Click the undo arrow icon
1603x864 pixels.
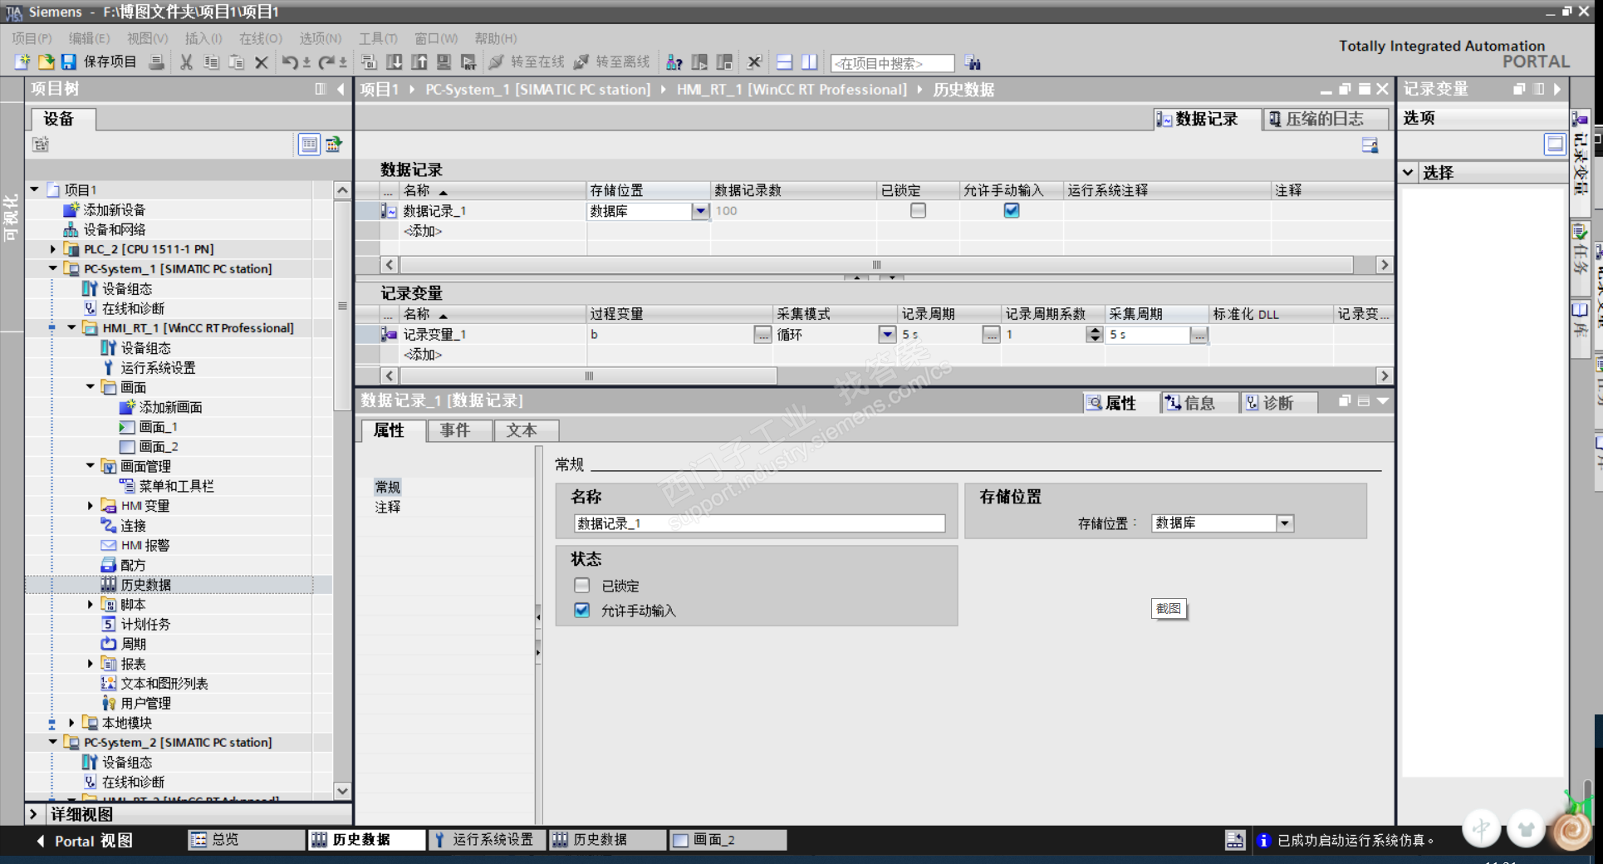(x=290, y=62)
